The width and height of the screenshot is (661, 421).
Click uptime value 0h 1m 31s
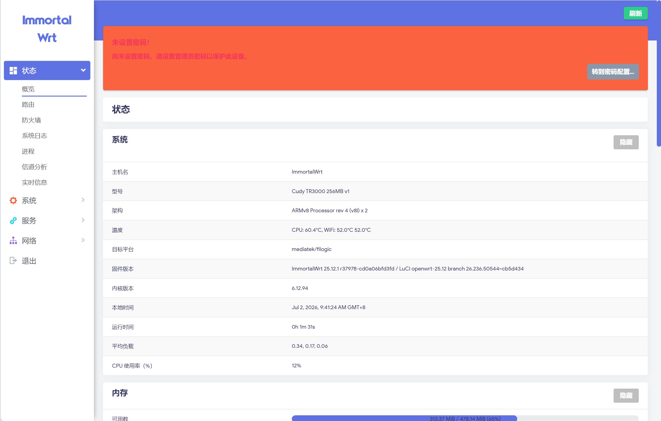pos(303,327)
